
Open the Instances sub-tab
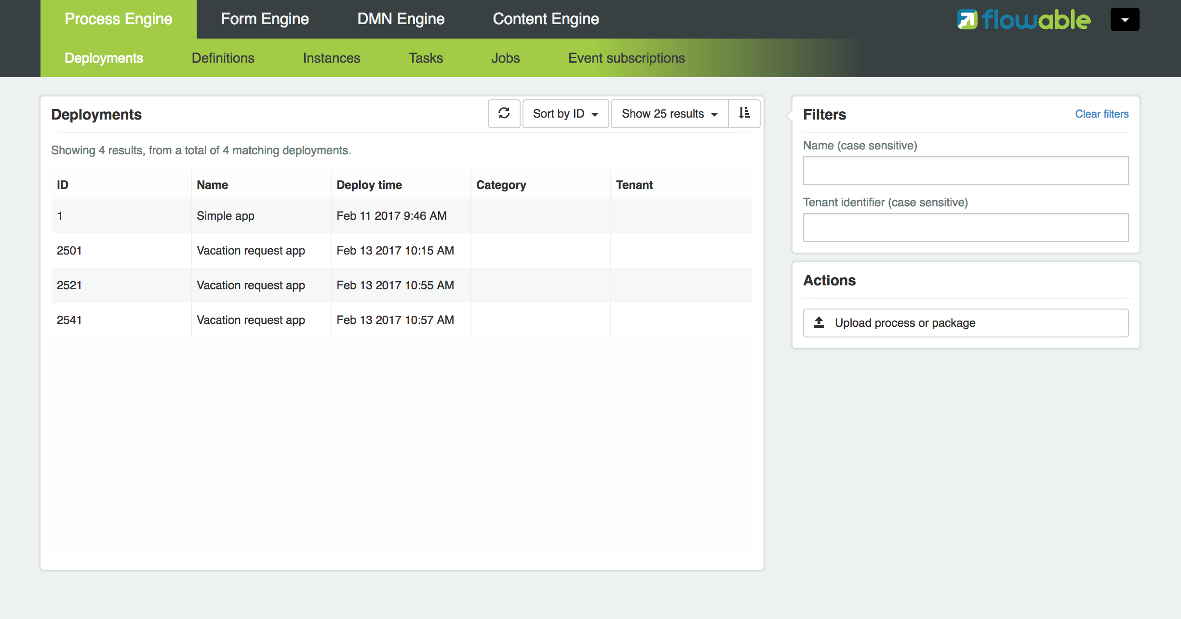pyautogui.click(x=332, y=58)
